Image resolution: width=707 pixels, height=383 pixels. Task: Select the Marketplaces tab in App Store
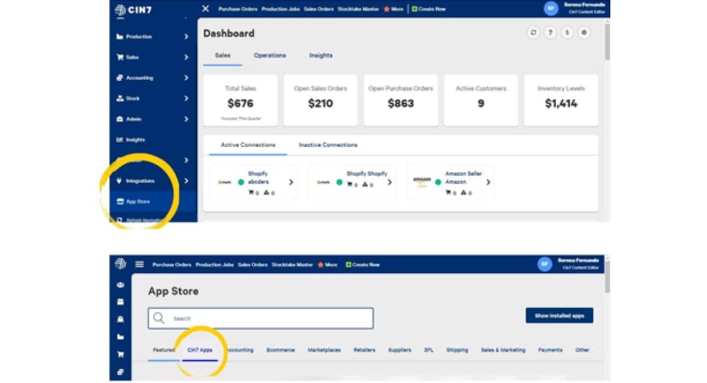coord(324,350)
